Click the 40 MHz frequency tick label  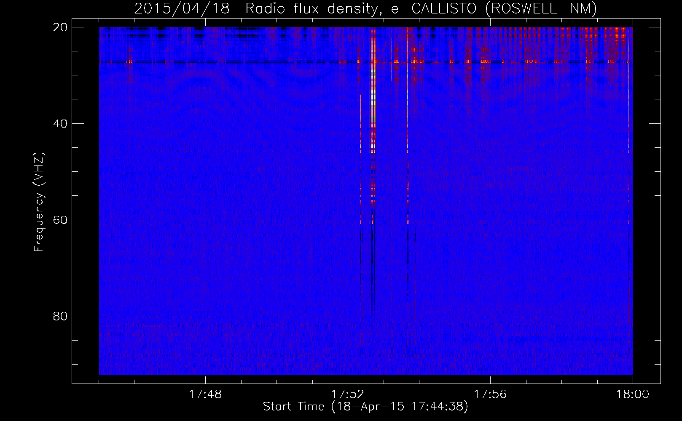pos(60,124)
